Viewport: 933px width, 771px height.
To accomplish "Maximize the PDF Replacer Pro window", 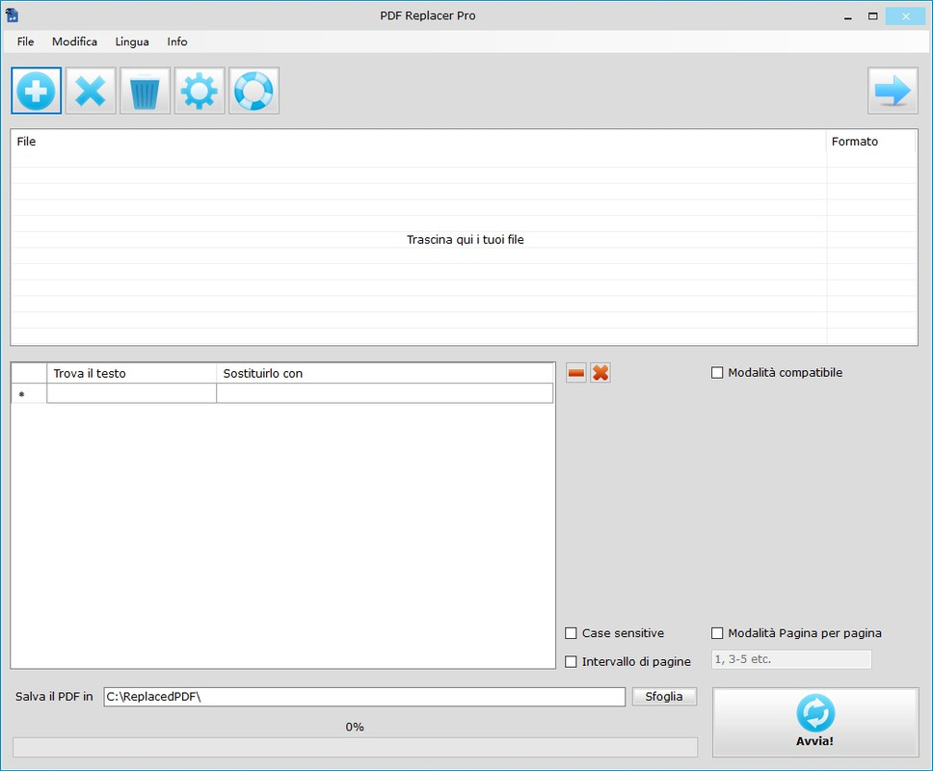I will click(x=873, y=16).
